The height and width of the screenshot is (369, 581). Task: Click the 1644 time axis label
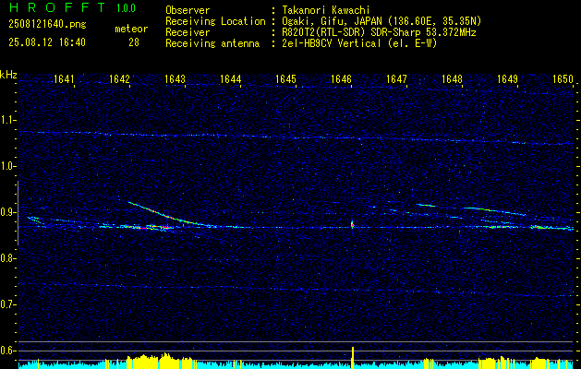click(x=231, y=79)
